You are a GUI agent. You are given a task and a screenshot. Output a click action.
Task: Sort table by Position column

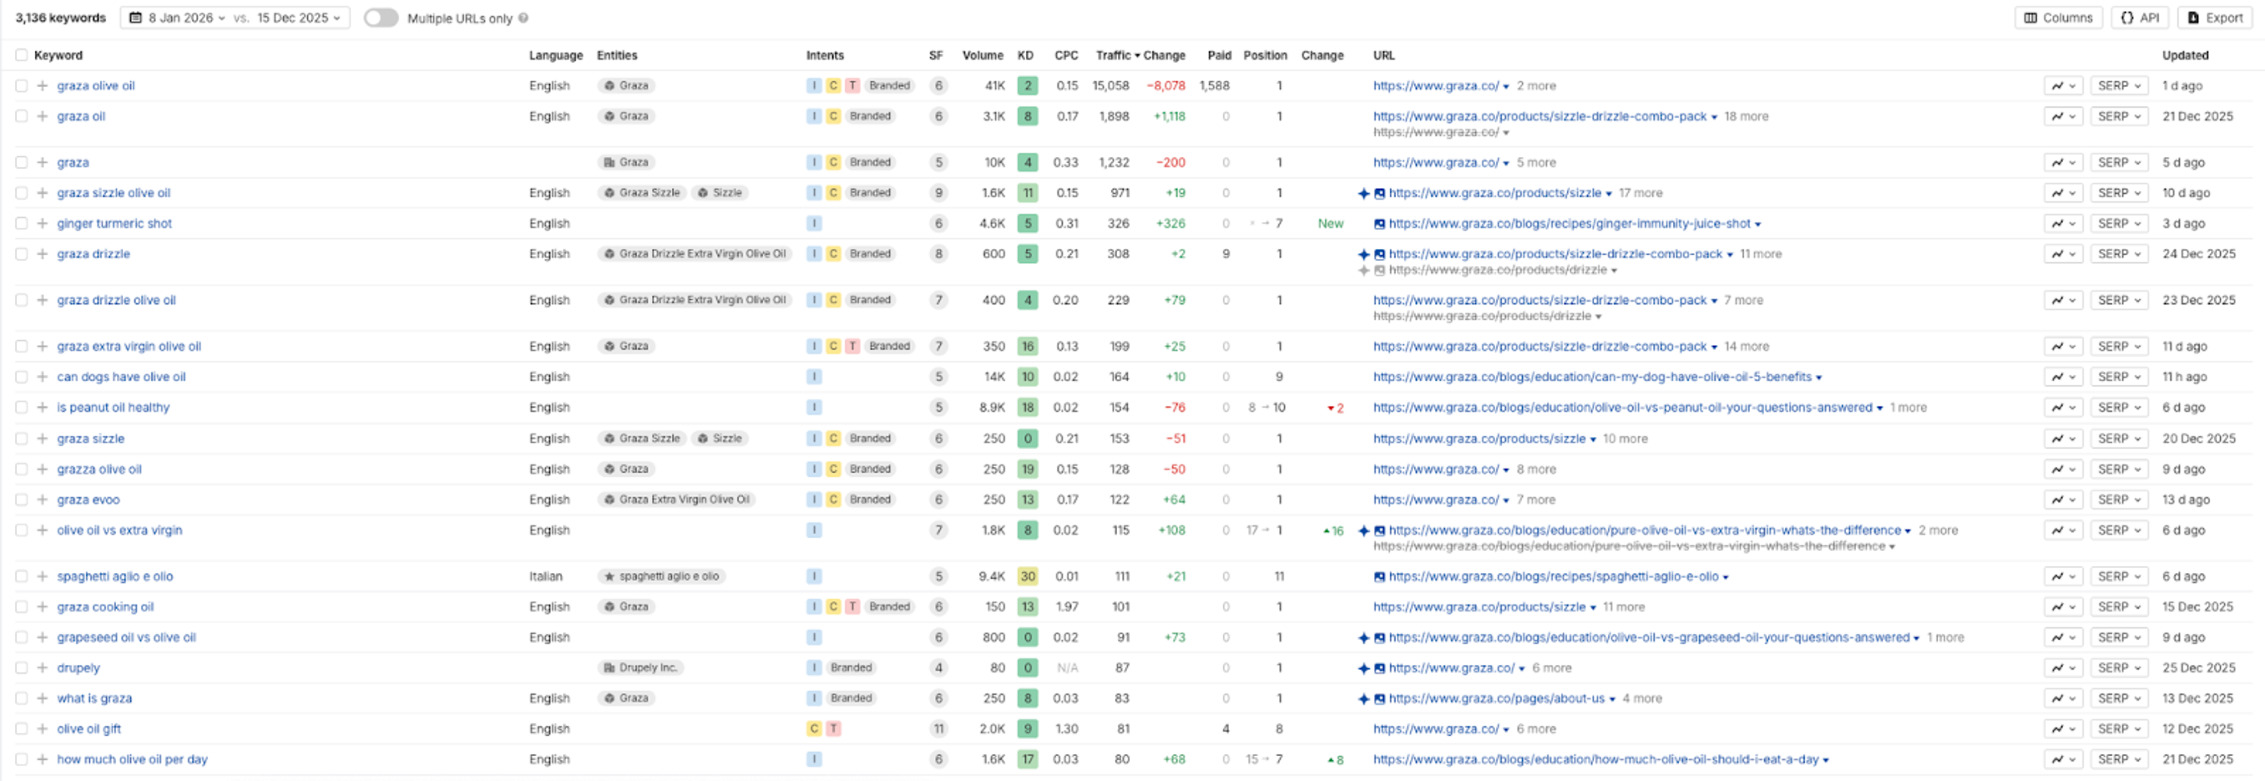1265,55
